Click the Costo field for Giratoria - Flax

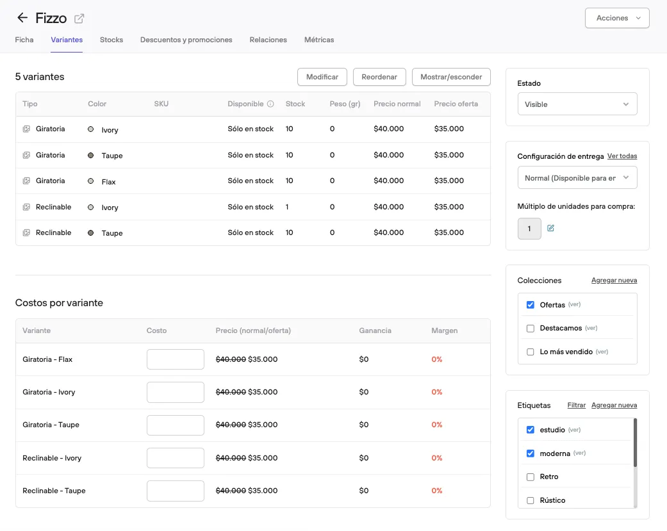[176, 359]
